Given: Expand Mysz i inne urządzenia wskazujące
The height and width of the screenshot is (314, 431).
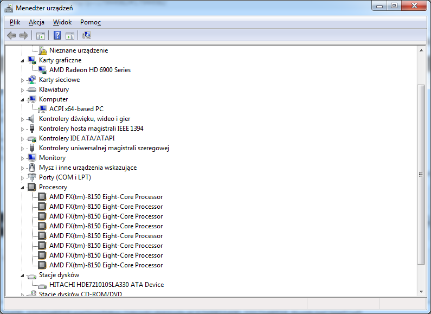Looking at the screenshot, I should 23,168.
